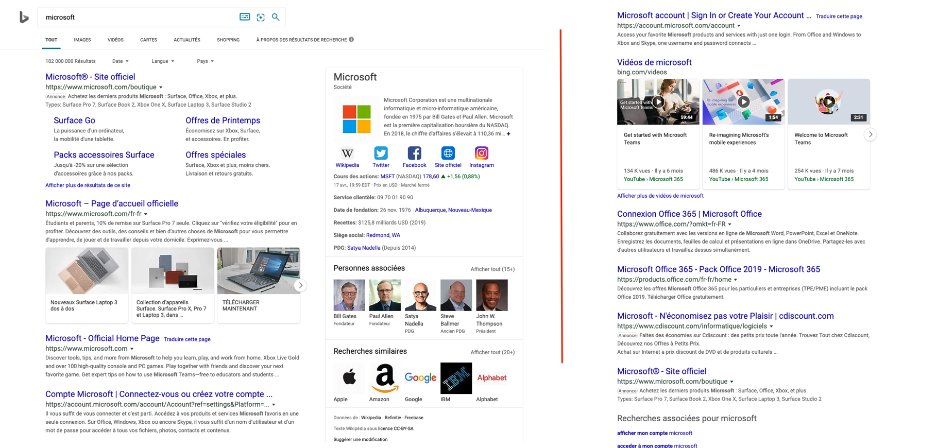Viewport: 937px width, 448px height.
Task: Click Suggérer une modification
Action: coord(361,439)
